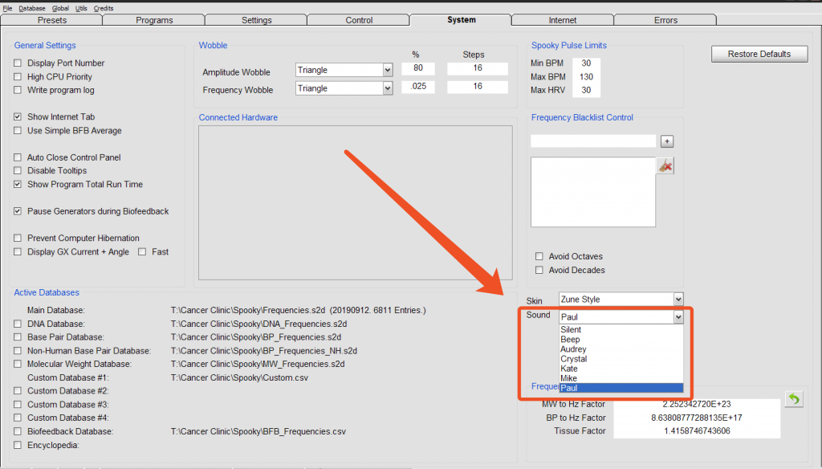Open the Amplitude Wobble waveform dropdown
The image size is (822, 469).
tap(387, 70)
